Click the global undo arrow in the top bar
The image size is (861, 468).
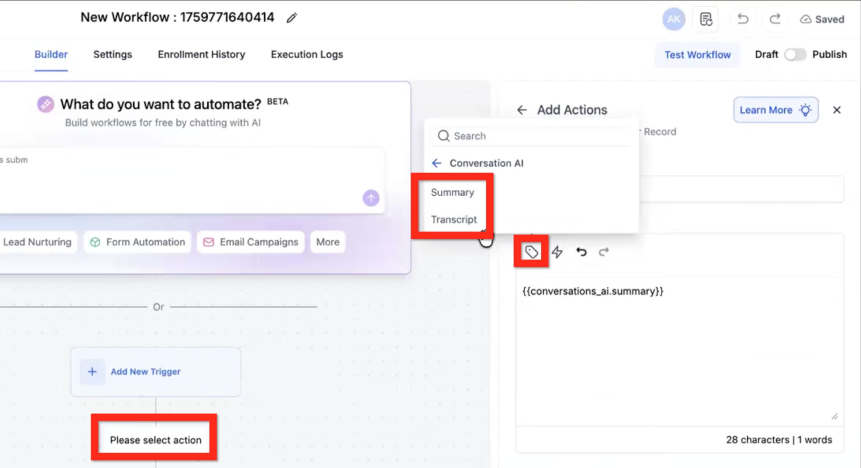[742, 19]
